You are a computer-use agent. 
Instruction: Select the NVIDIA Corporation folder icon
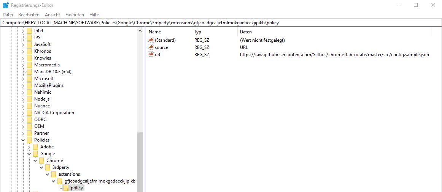(29, 112)
